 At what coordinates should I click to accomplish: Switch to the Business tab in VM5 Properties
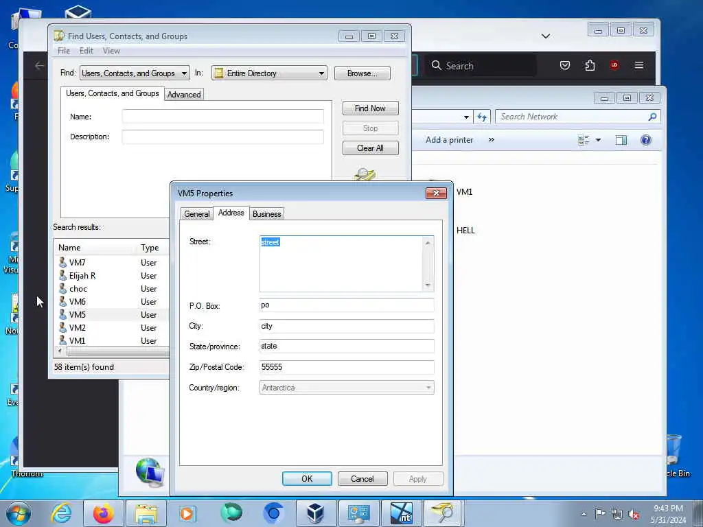pos(267,214)
